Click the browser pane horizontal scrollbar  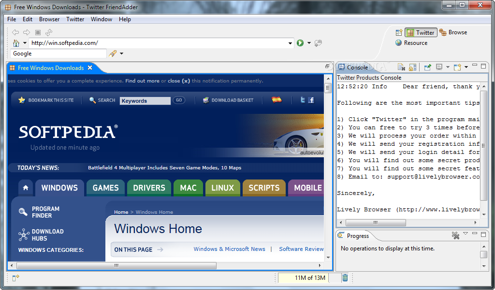[167, 265]
